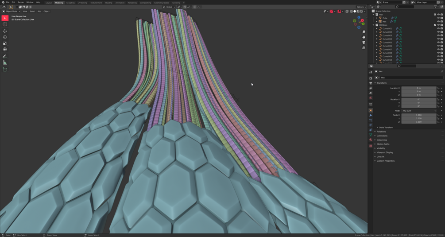Exclude CB Wires collection via its checkbox
445x237 pixels.
(x=435, y=25)
